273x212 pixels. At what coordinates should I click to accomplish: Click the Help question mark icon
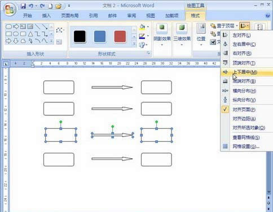click(268, 16)
